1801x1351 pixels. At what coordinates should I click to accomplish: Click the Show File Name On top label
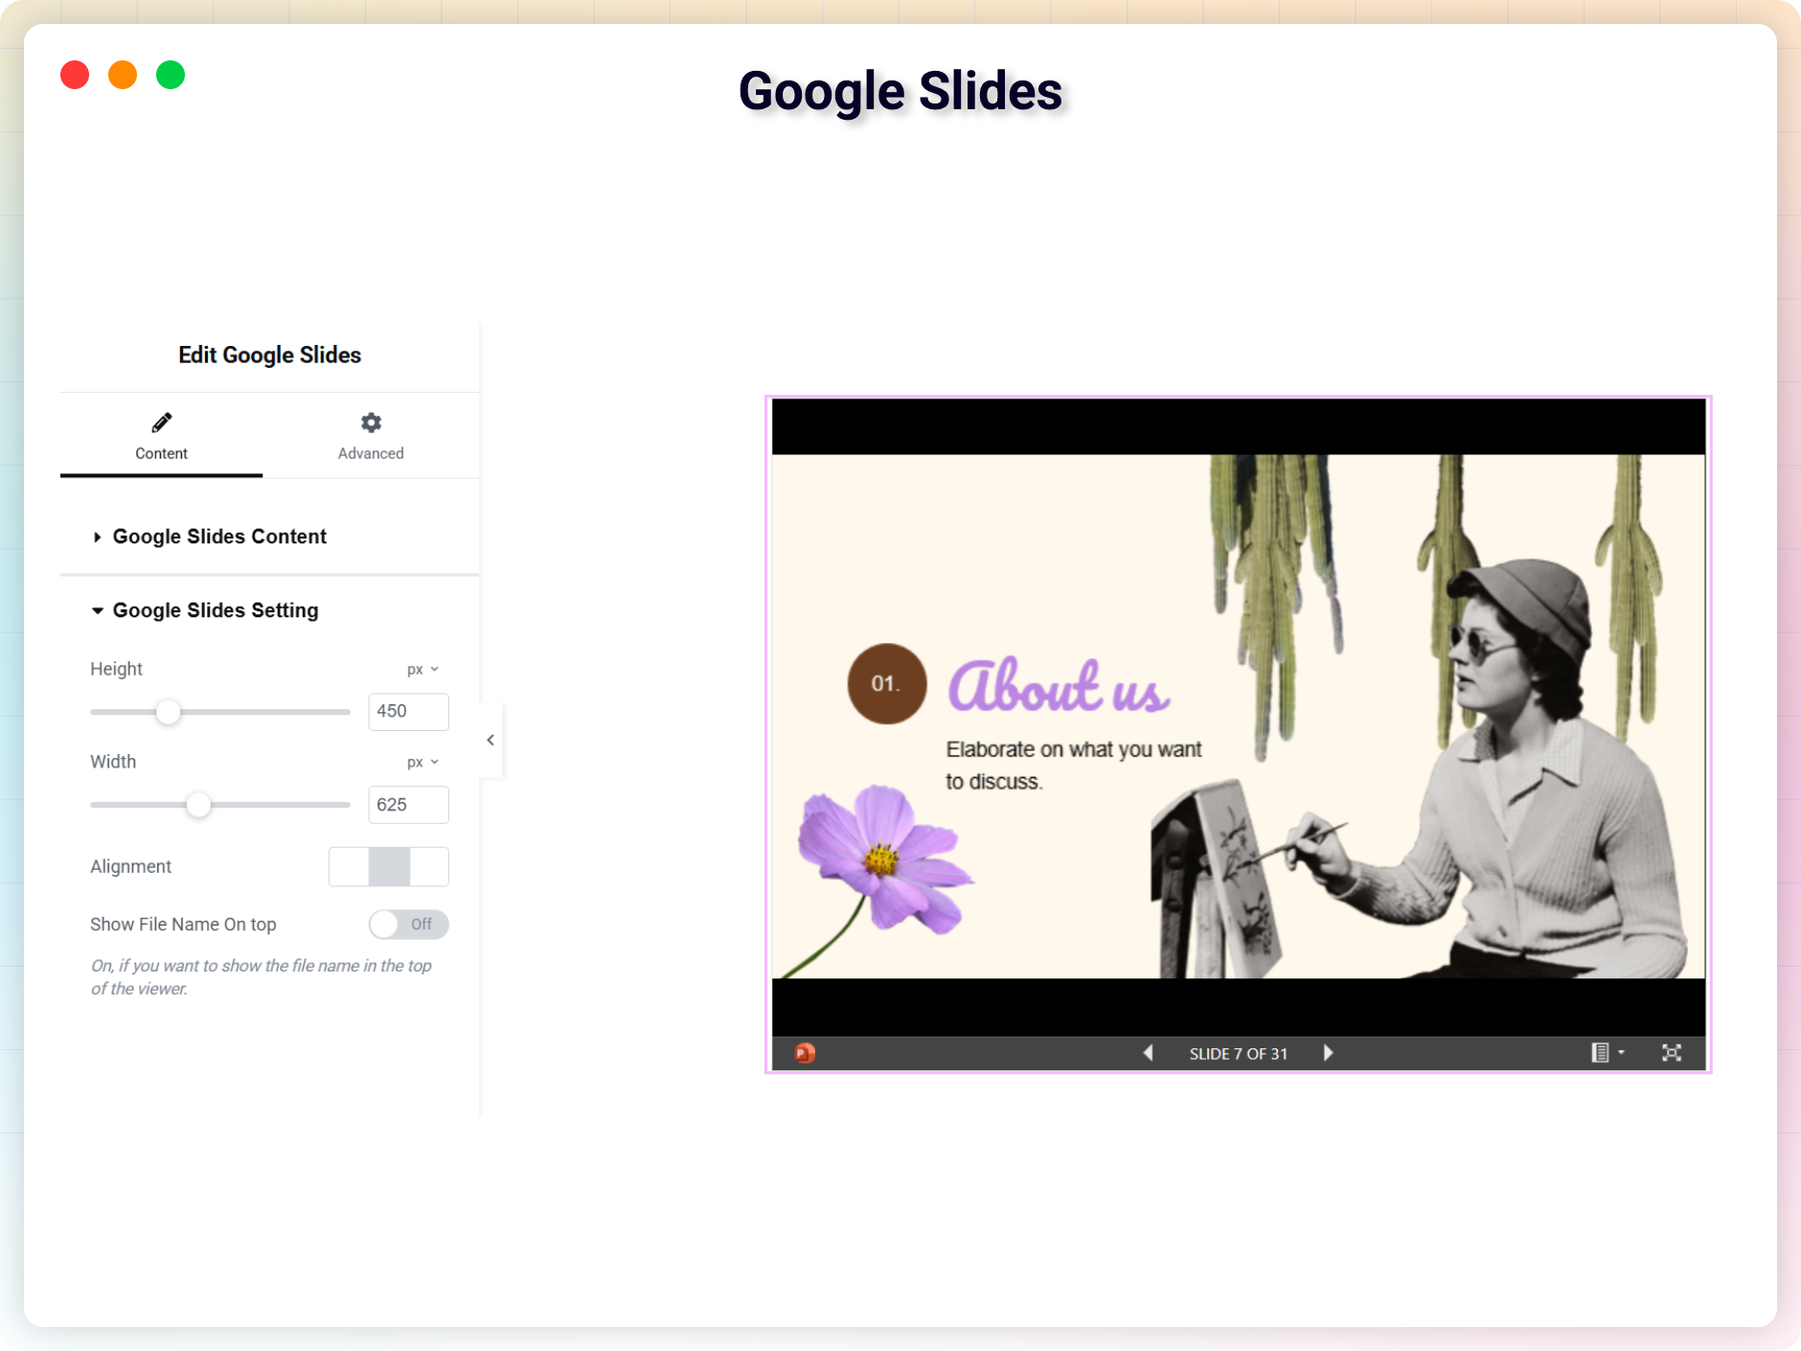point(183,925)
